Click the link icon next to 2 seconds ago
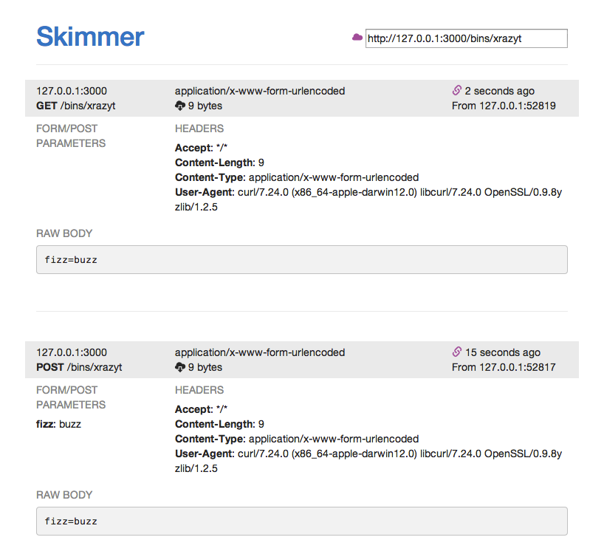Screen dimensions: 604x554 click(456, 91)
